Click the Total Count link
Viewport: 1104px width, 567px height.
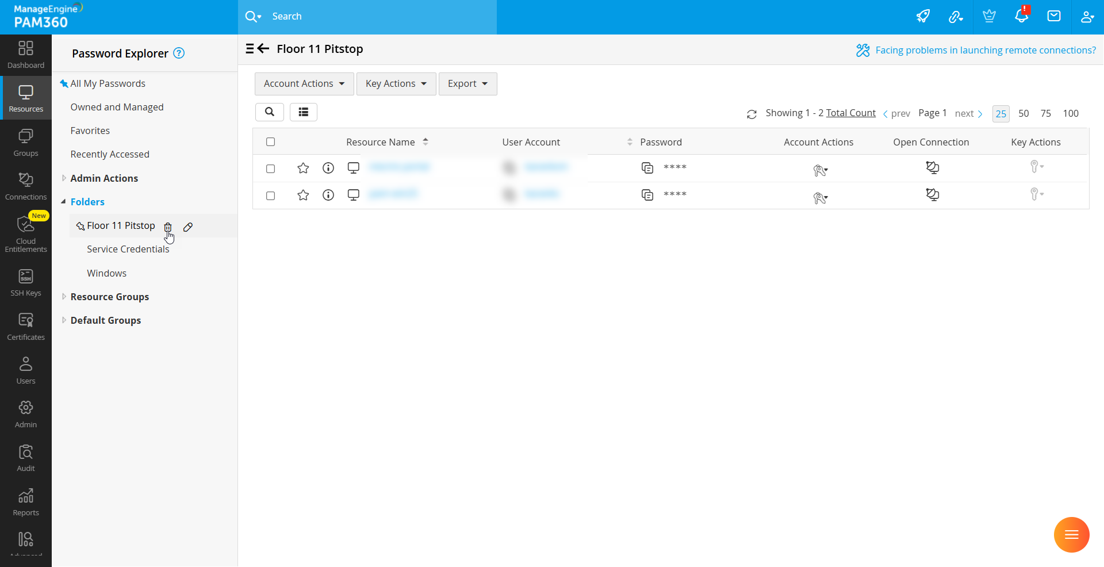point(850,113)
